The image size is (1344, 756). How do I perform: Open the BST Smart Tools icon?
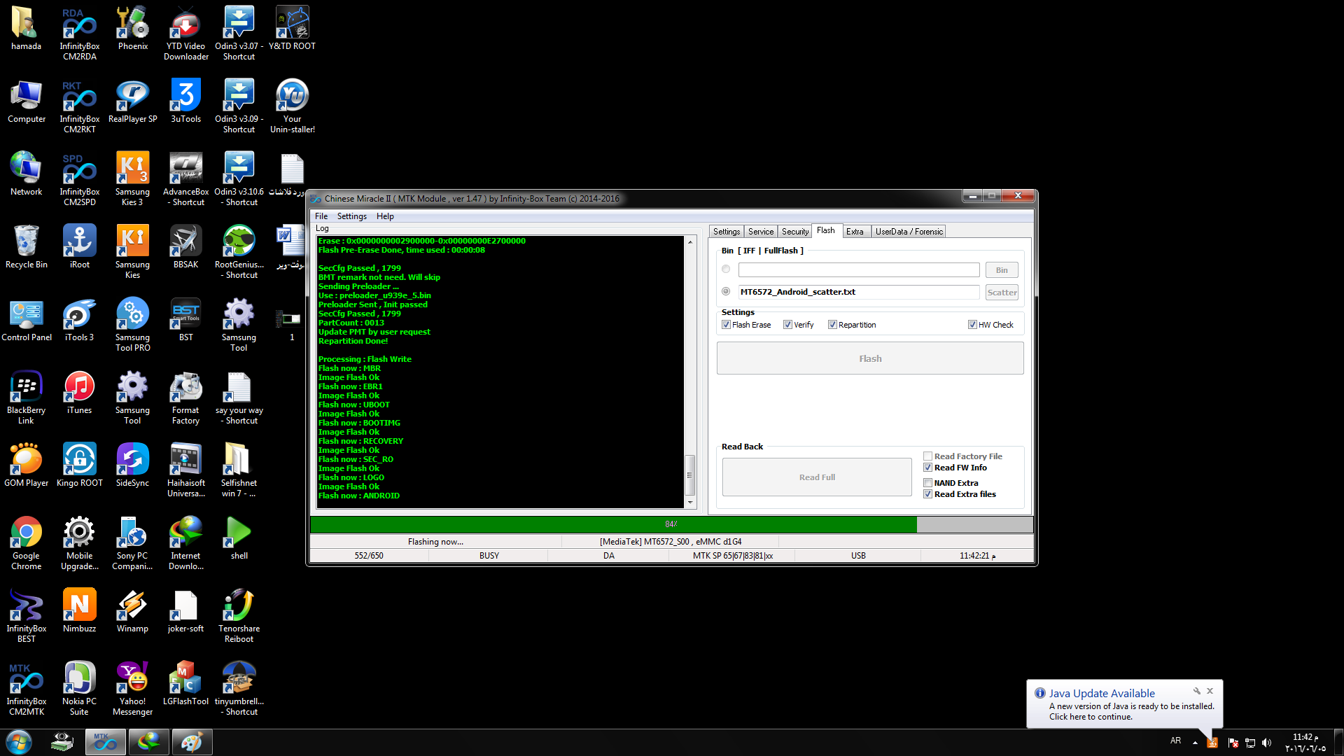pos(186,319)
